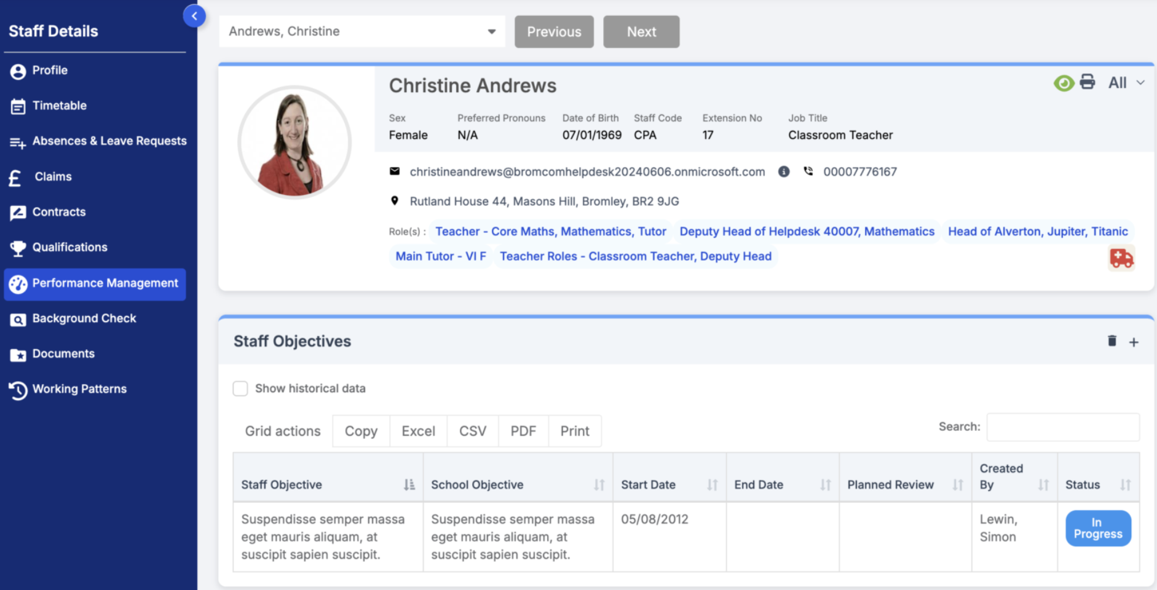
Task: Click Christine Andrews' profile photo
Action: [x=294, y=143]
